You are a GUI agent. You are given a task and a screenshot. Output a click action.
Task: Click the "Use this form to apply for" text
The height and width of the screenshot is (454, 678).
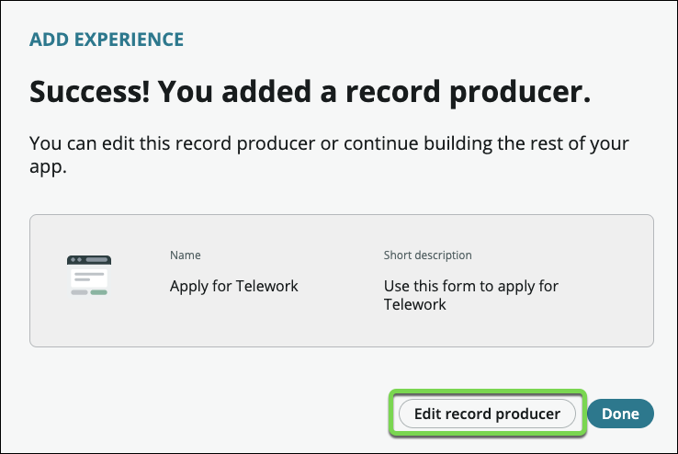pyautogui.click(x=470, y=286)
